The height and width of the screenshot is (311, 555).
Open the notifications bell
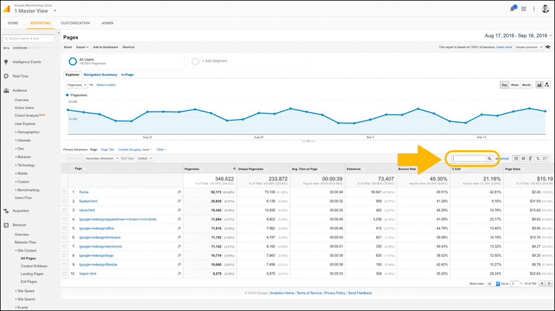point(512,9)
